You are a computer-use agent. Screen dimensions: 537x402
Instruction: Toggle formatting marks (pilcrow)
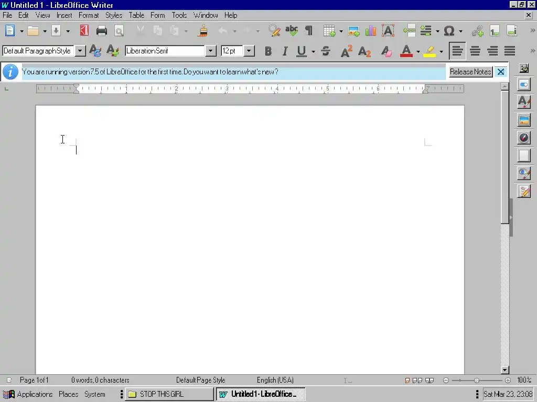point(309,31)
